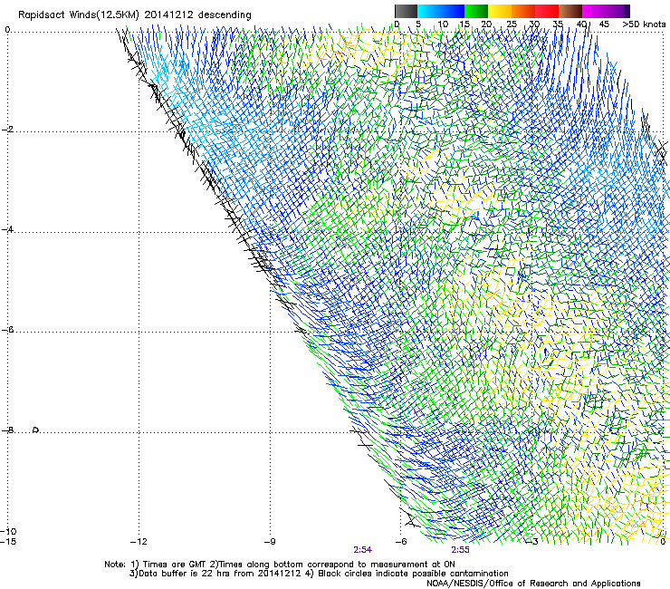Click the '-10' latitude axis label
This screenshot has height=589, width=670.
8,531
